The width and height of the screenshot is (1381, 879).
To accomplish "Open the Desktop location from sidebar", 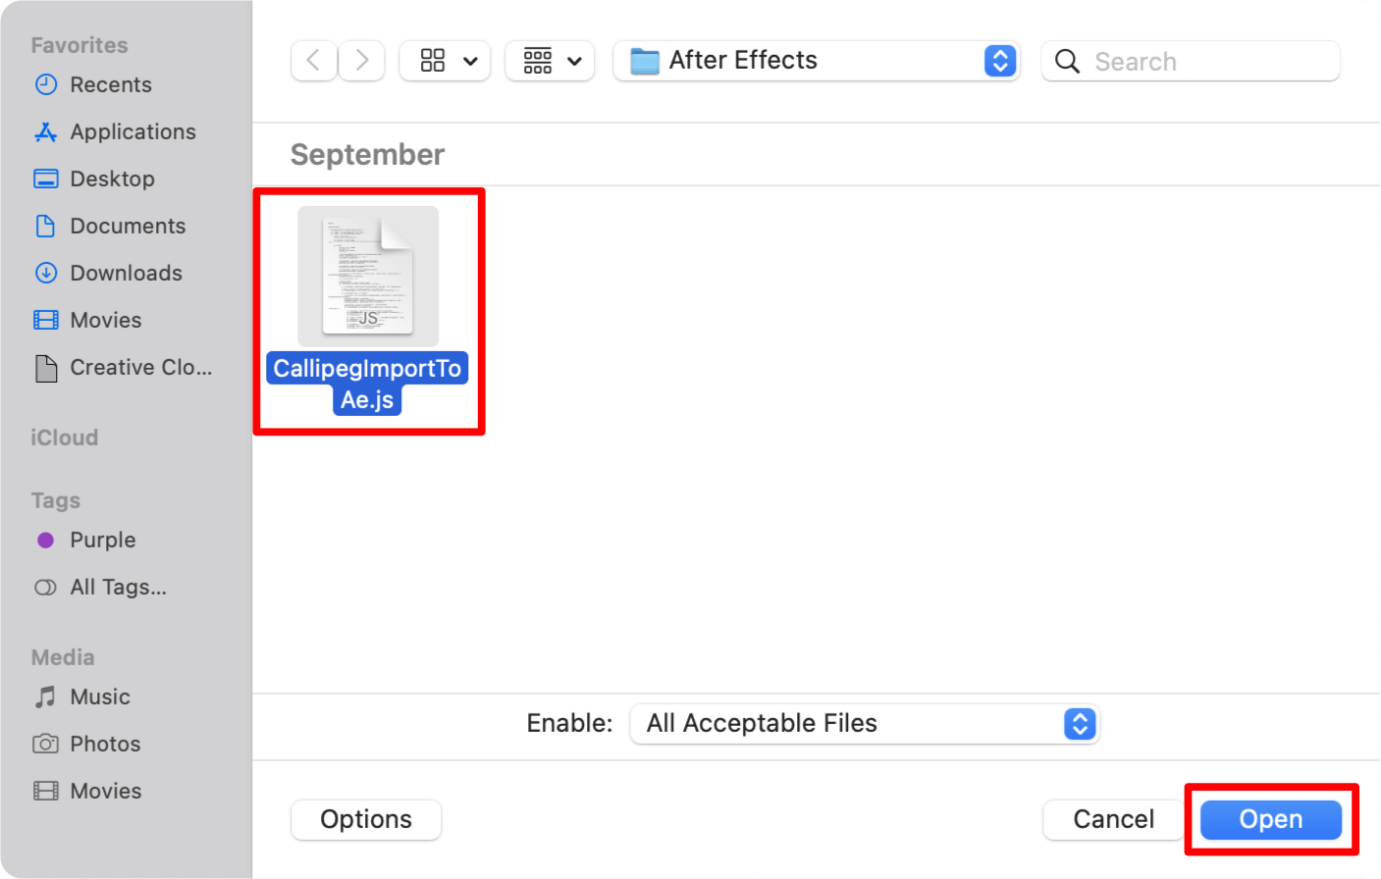I will coord(112,179).
